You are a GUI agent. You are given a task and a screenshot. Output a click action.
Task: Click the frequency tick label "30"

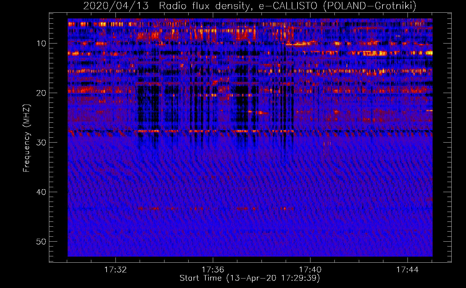(41, 143)
